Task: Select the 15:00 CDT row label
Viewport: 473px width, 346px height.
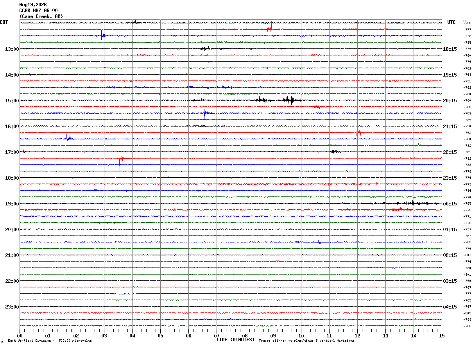Action: (12, 100)
